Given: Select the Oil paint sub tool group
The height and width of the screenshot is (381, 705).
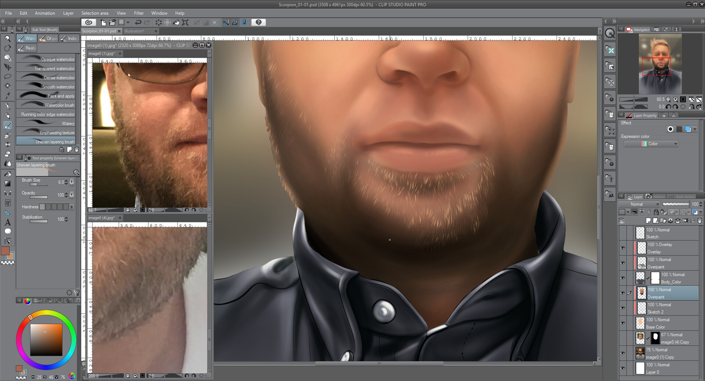Looking at the screenshot, I should tap(48, 39).
